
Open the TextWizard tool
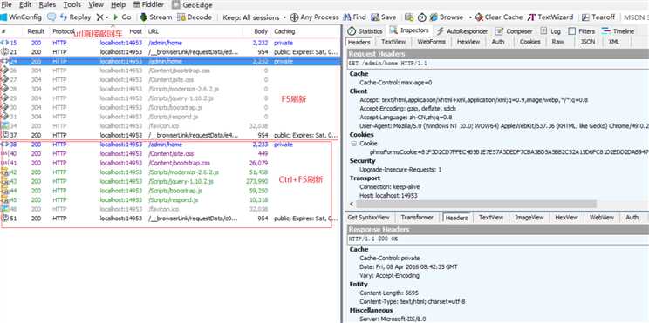pos(550,17)
